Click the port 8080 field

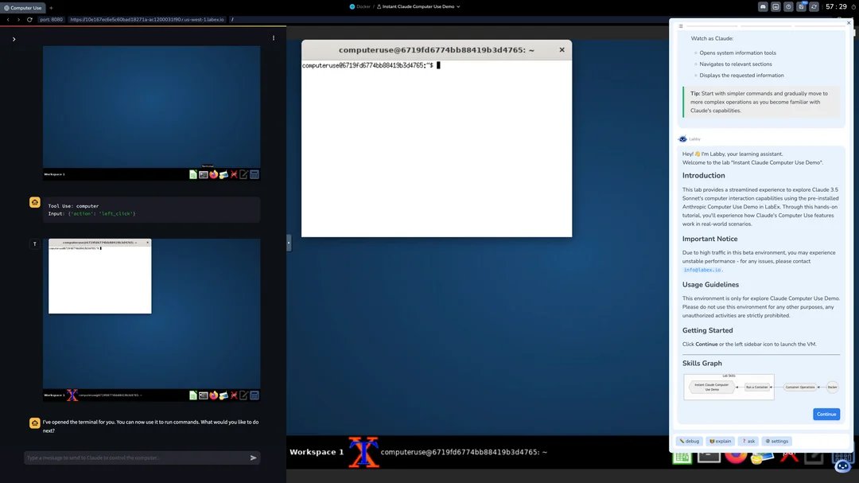tap(51, 19)
